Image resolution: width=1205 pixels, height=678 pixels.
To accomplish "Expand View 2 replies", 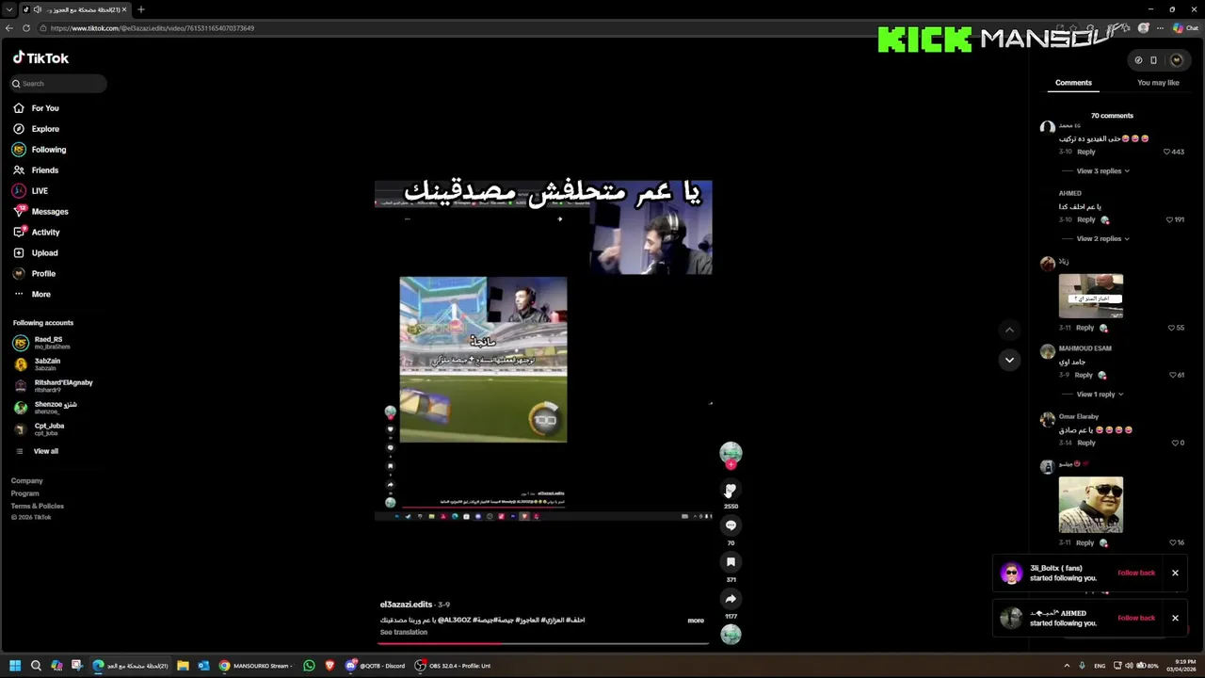I will (x=1103, y=239).
